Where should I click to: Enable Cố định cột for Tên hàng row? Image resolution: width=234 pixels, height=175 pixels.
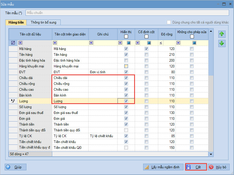click(x=146, y=55)
